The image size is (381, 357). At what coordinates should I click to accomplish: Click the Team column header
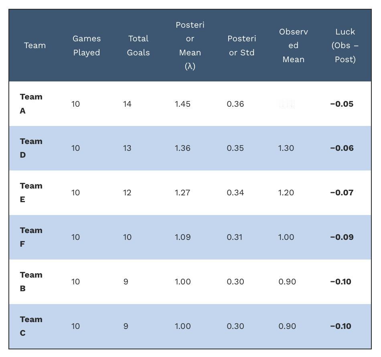(35, 45)
